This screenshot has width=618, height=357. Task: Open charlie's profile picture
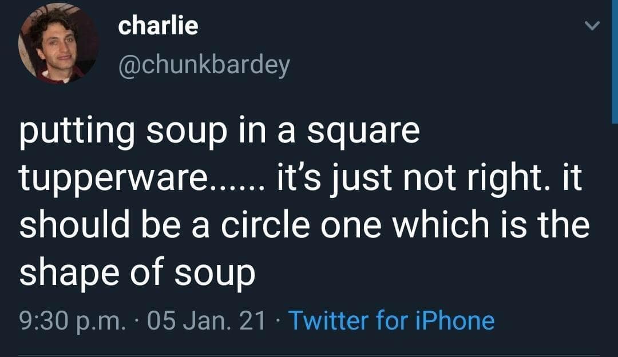pyautogui.click(x=58, y=44)
